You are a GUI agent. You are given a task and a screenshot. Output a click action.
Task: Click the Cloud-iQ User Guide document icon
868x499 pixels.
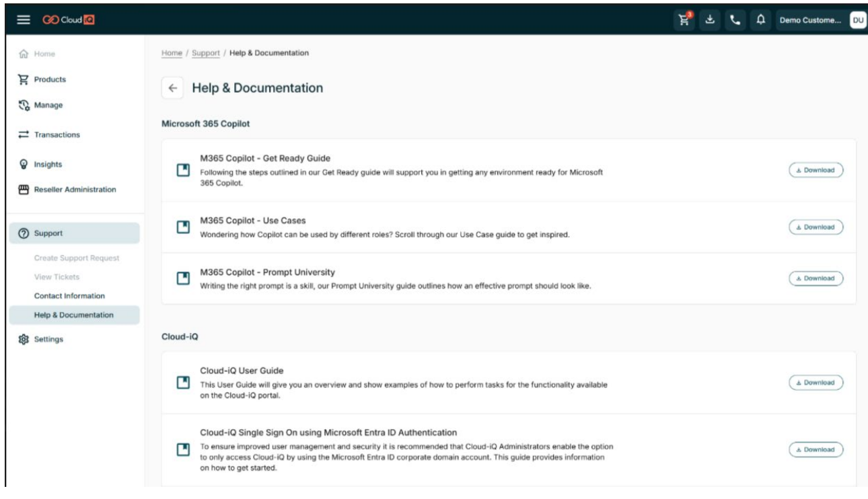pyautogui.click(x=182, y=382)
